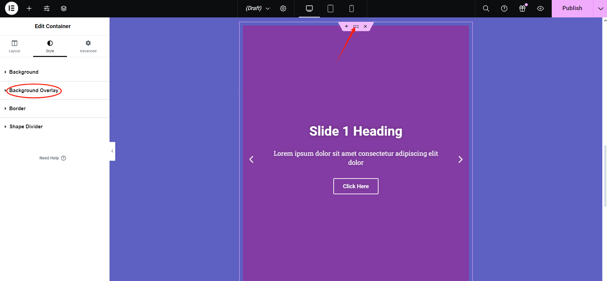Select the Slide 1 Heading text
The width and height of the screenshot is (607, 281).
pyautogui.click(x=356, y=131)
